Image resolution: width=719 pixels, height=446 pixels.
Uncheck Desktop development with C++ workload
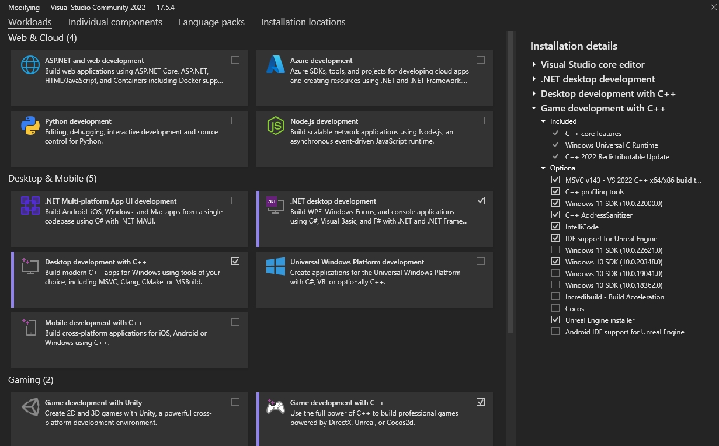pos(235,261)
